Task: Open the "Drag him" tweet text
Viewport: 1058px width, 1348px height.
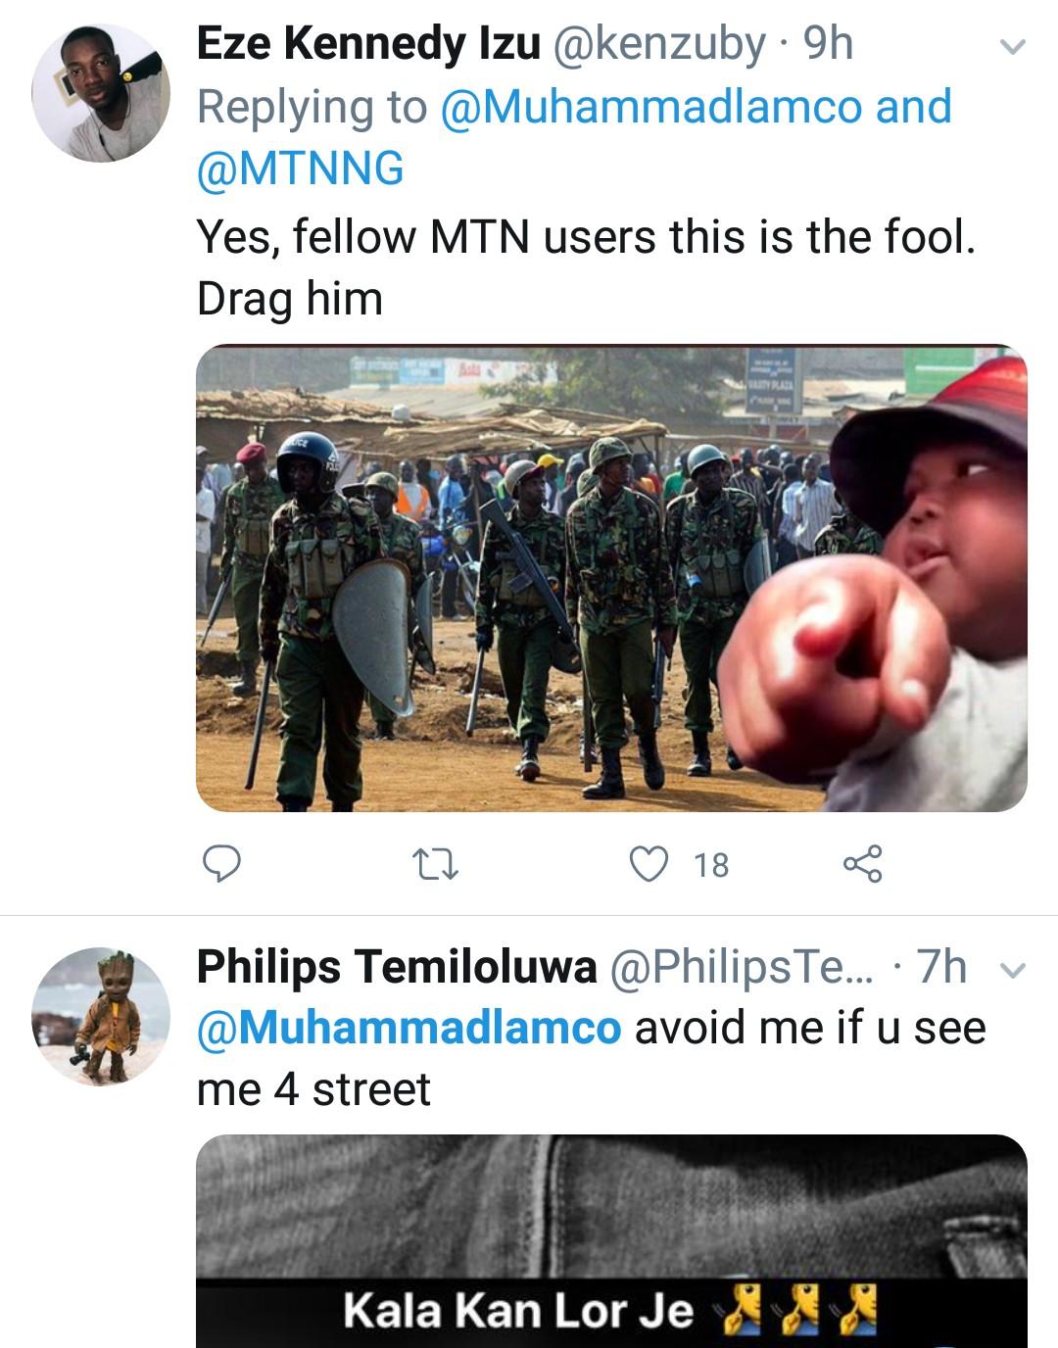Action: [290, 298]
